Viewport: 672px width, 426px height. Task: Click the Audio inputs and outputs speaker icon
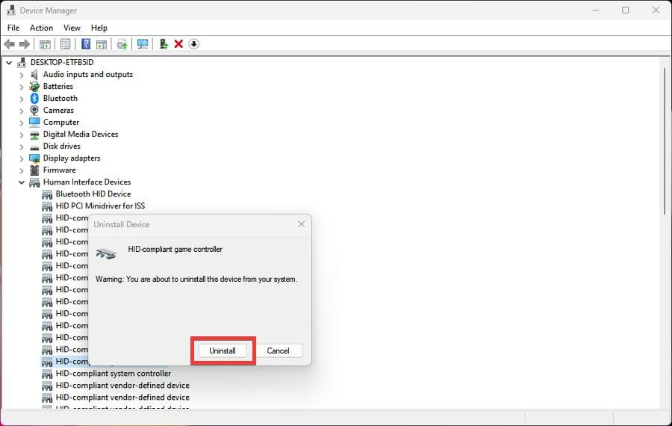pyautogui.click(x=34, y=75)
